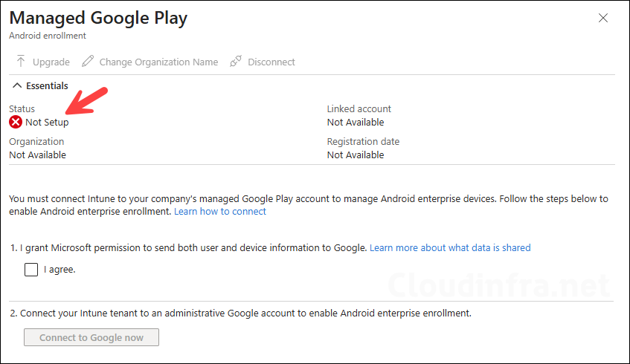Click the Registration date label
630x364 pixels.
point(363,142)
